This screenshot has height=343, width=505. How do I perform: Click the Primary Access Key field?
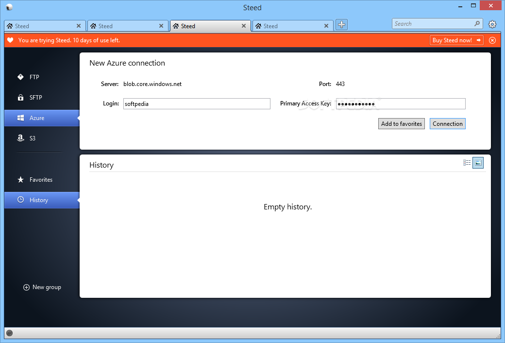[401, 104]
